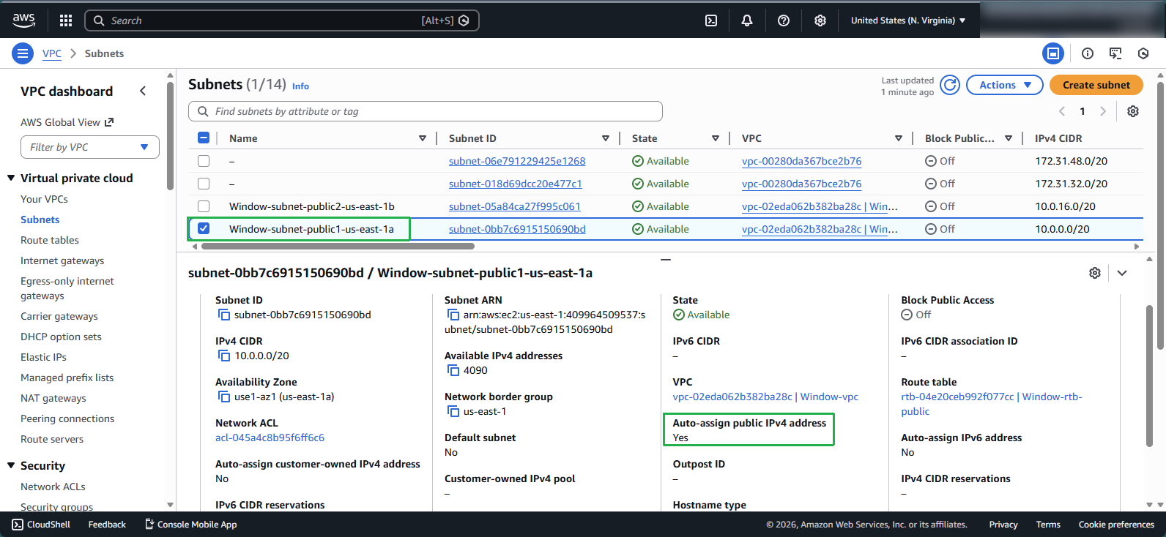Toggle the select-all subnets checkbox

pyautogui.click(x=204, y=138)
